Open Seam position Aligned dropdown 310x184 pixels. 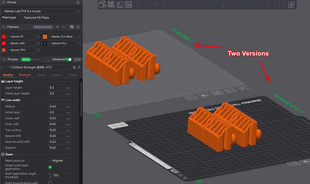tap(60, 160)
